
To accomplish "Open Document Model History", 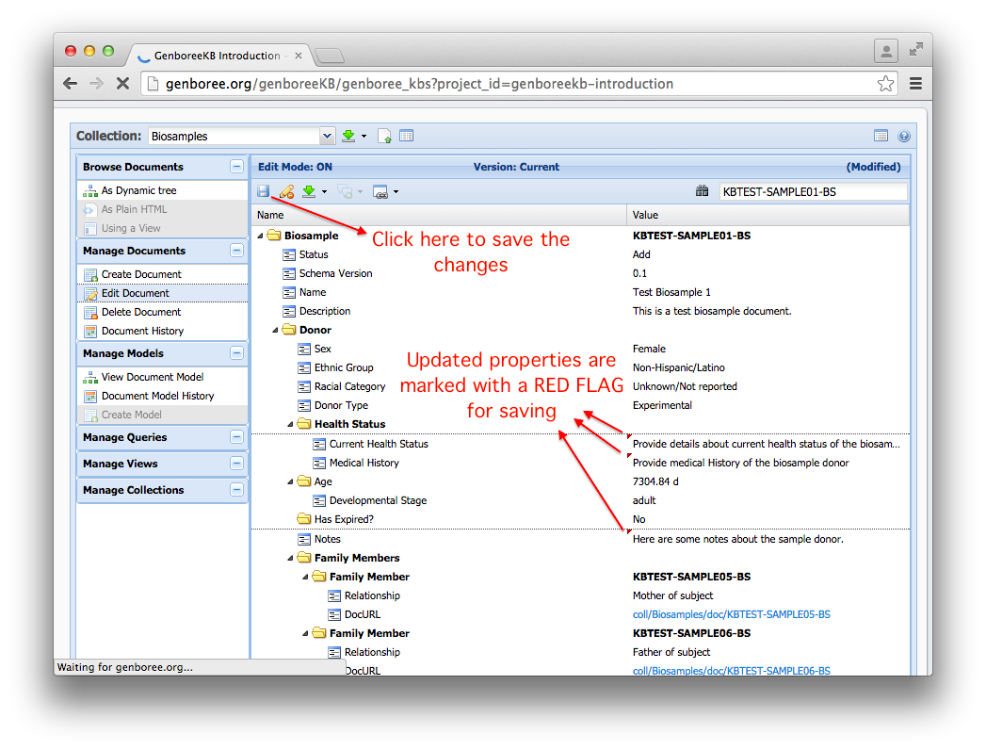I will [162, 396].
